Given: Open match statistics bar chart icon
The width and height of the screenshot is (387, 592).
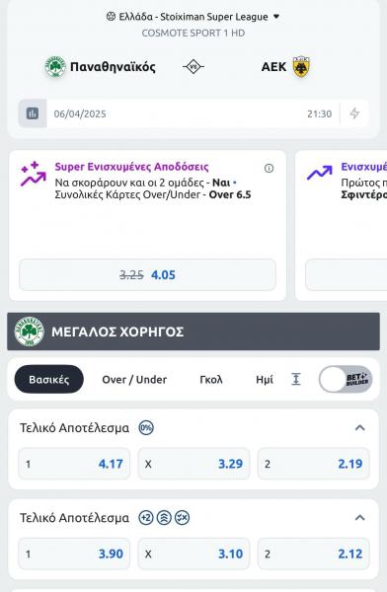Looking at the screenshot, I should click(33, 113).
